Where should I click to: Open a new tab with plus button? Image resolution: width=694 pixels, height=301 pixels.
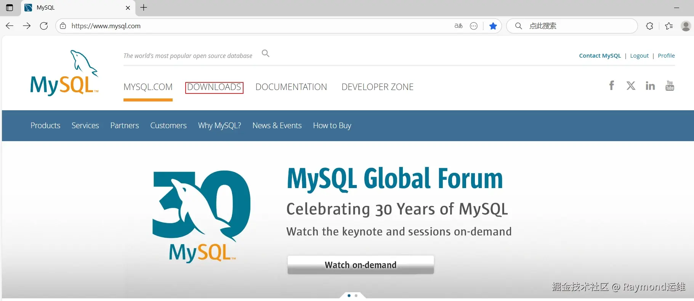point(144,8)
